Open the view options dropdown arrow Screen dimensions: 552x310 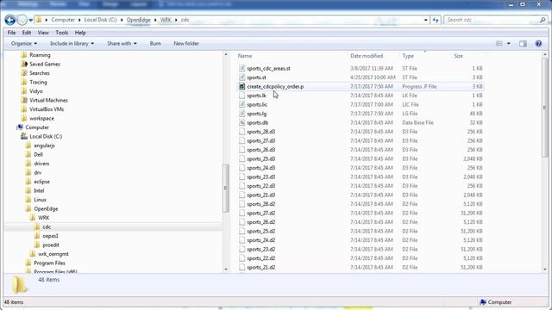[508, 43]
